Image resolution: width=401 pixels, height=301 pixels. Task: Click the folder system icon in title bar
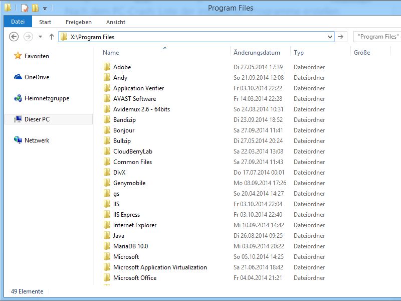(8, 8)
